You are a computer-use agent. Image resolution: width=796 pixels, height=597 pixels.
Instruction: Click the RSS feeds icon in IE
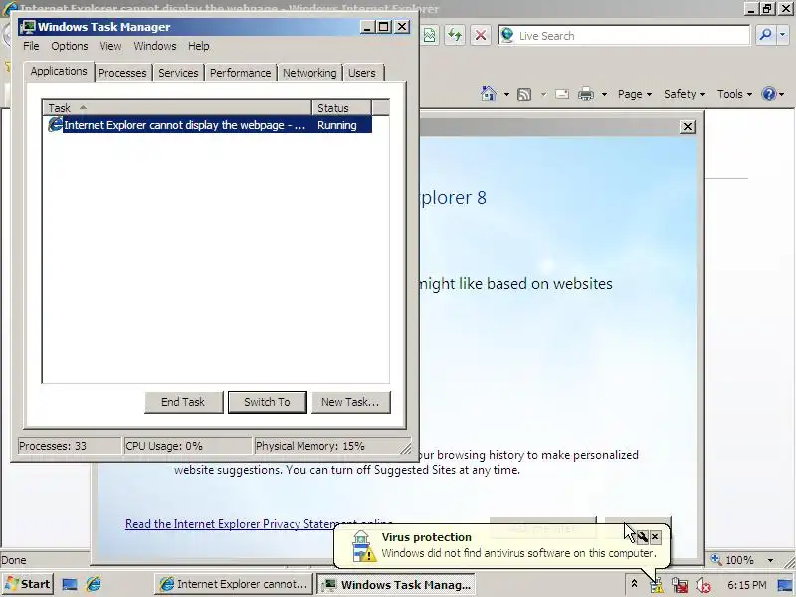tap(524, 94)
